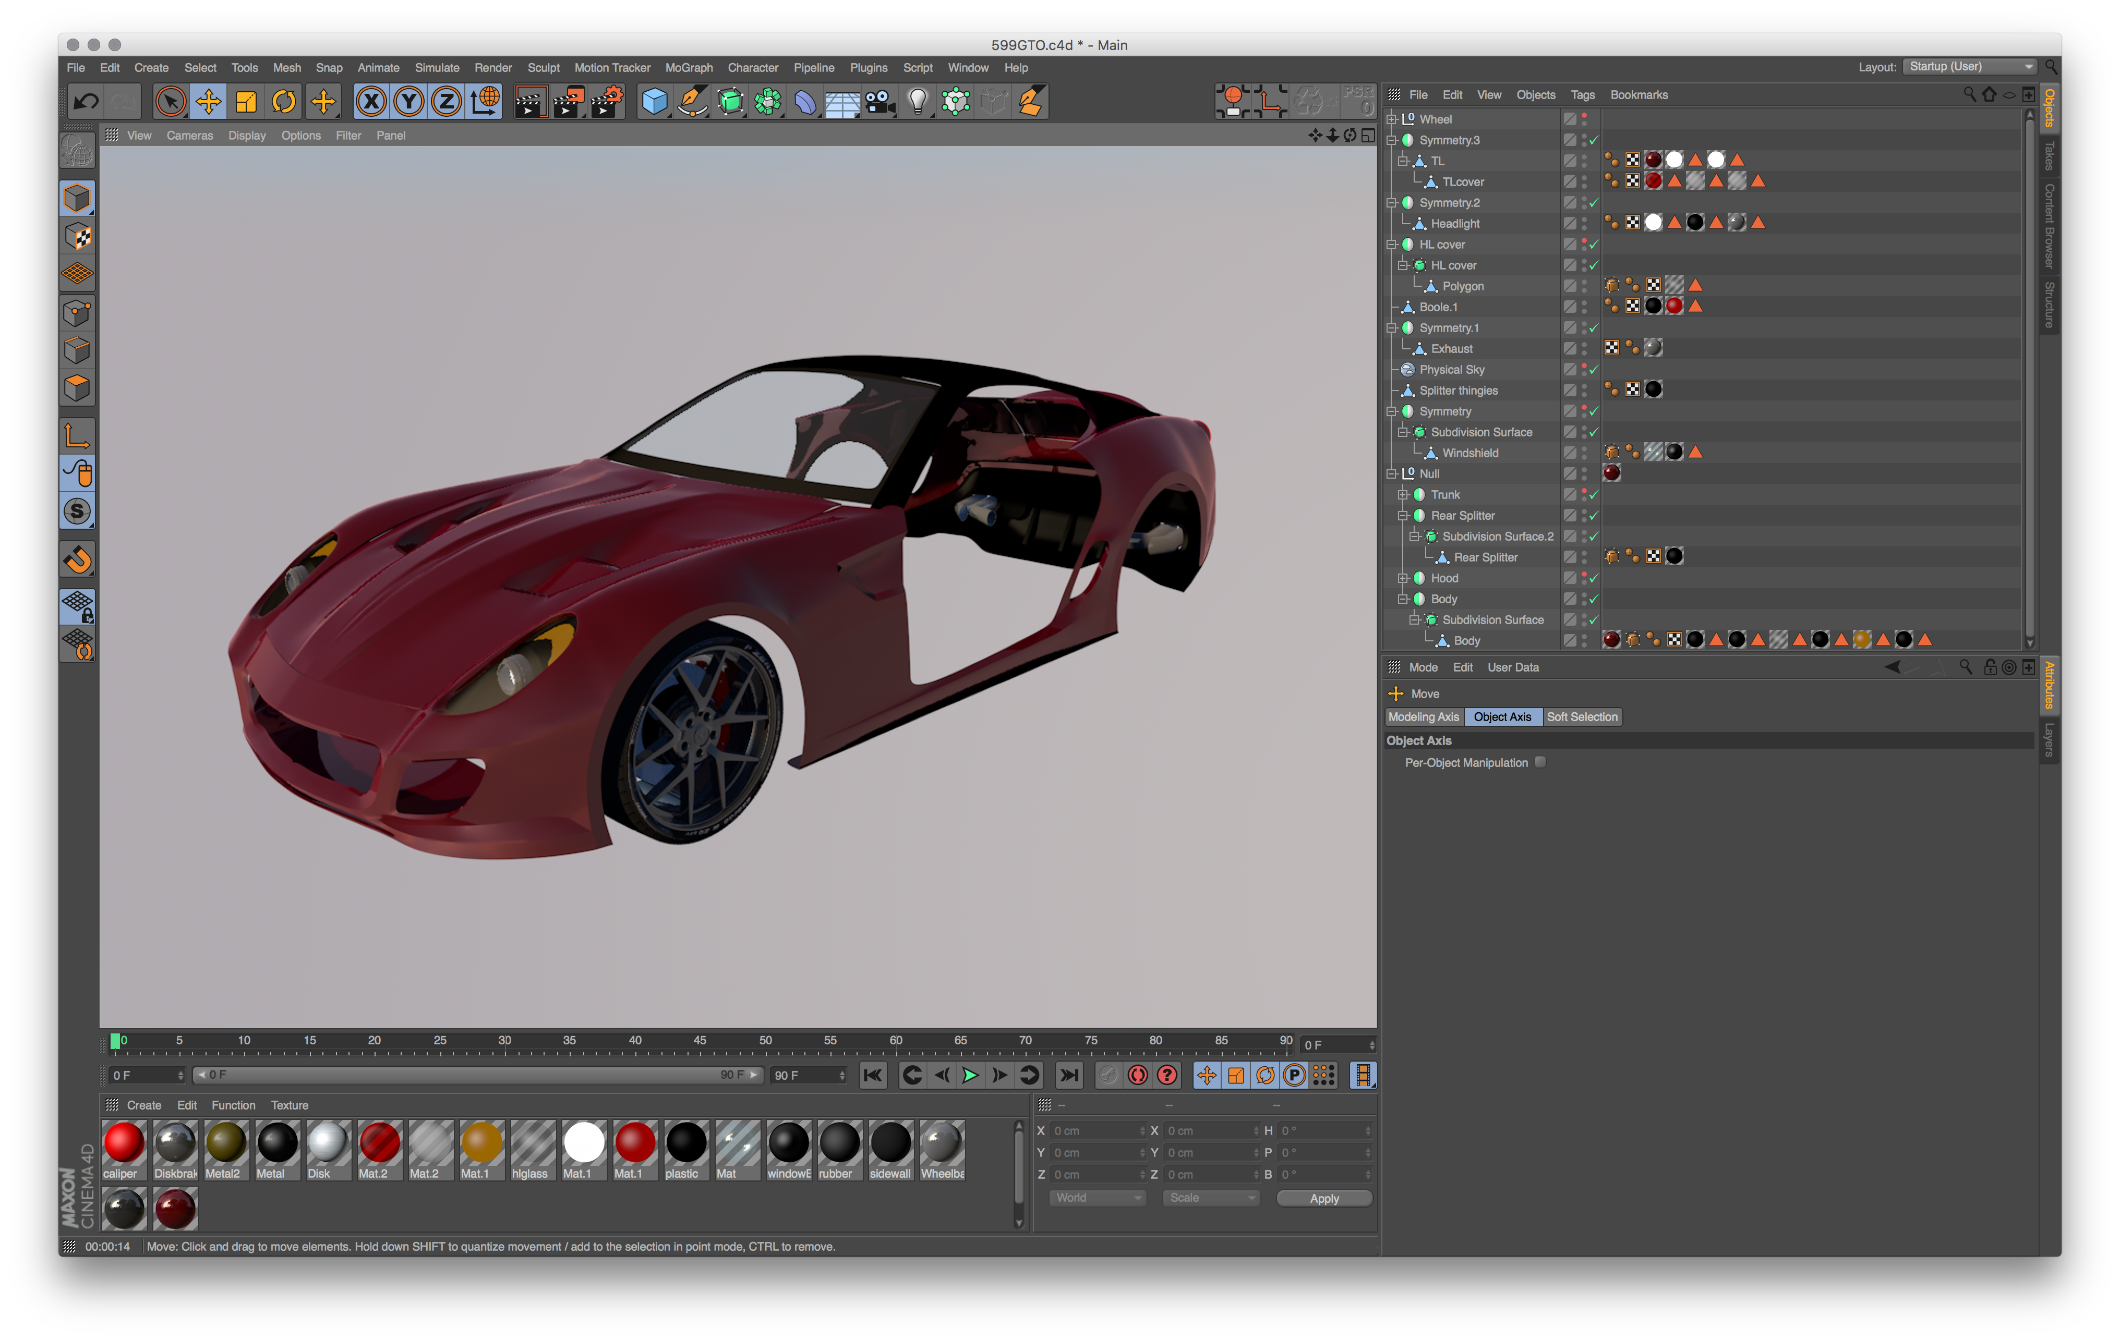
Task: Select the caliper red material
Action: pos(124,1150)
